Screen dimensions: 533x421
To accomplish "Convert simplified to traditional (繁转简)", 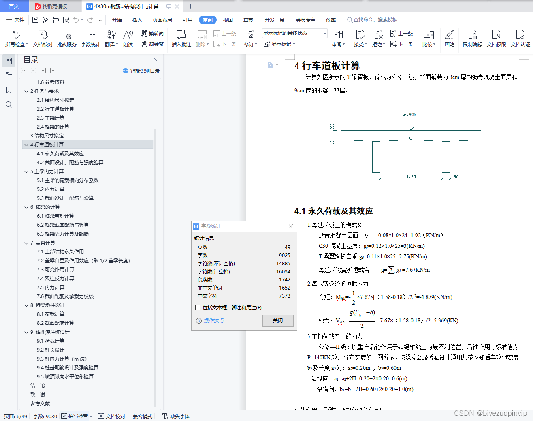I will 152,34.
